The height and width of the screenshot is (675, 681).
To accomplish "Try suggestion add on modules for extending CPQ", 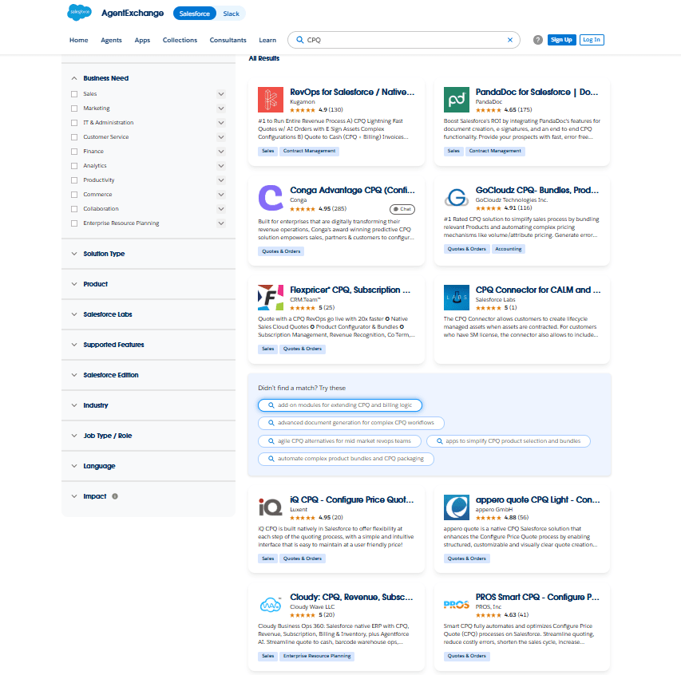I will [340, 405].
